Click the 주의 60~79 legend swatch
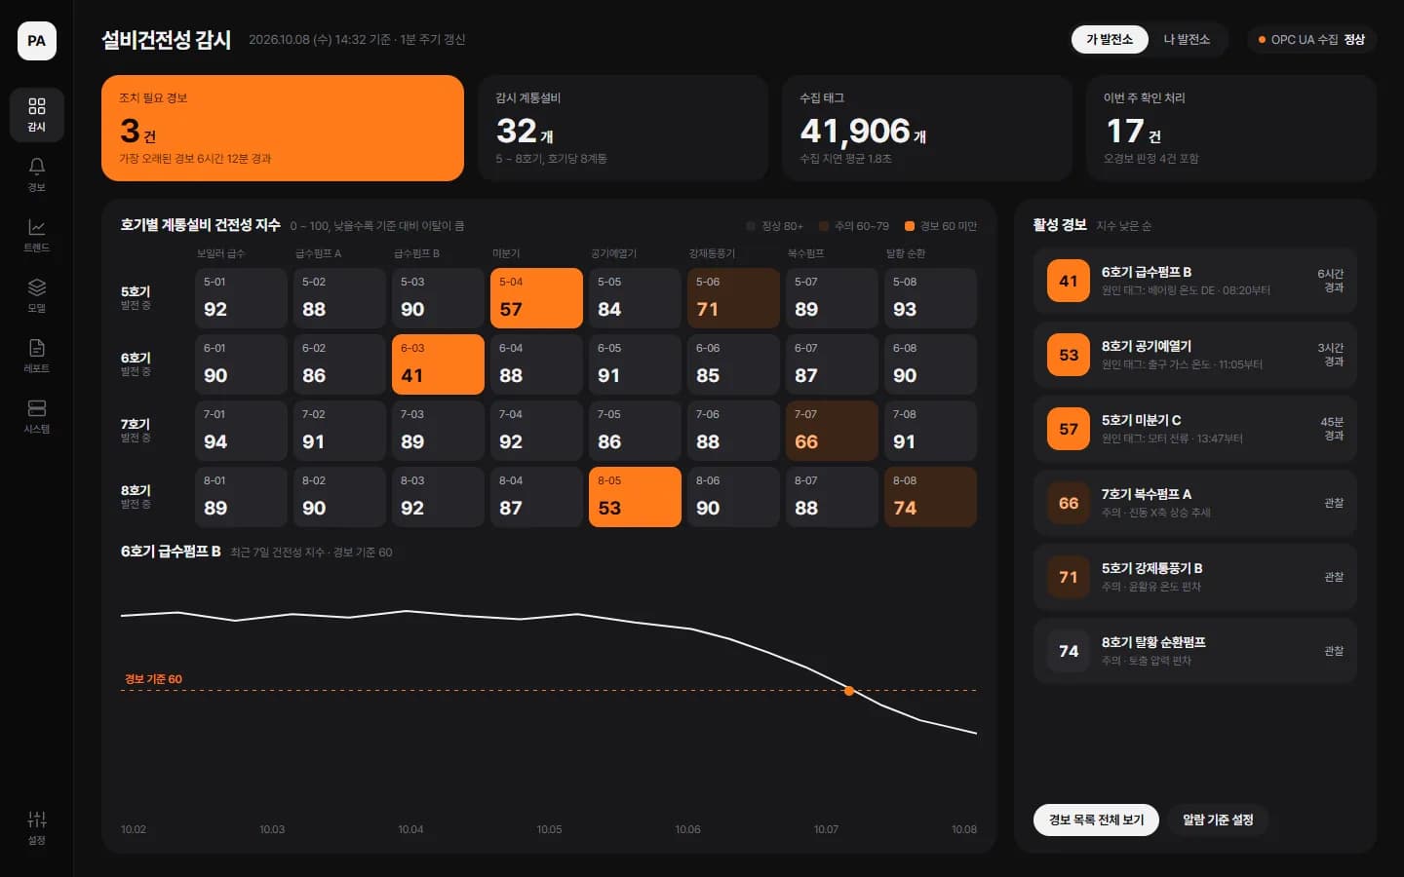 [x=824, y=226]
